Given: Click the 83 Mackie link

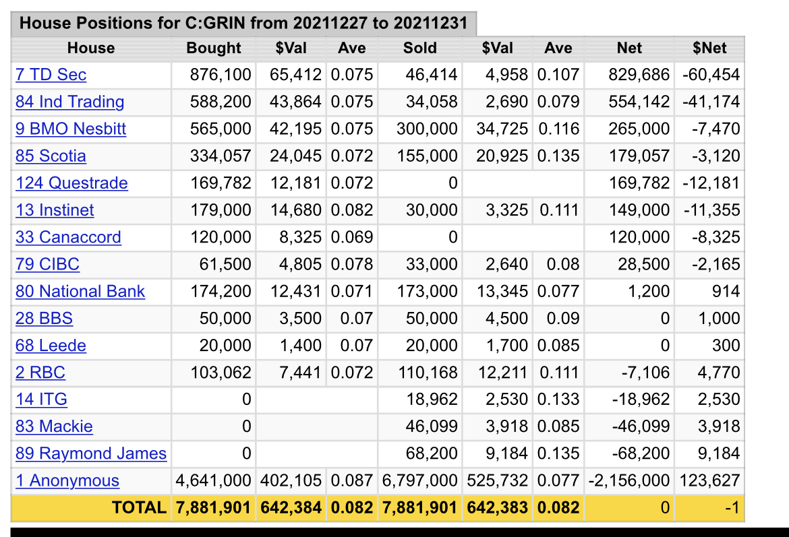Looking at the screenshot, I should click(x=54, y=427).
